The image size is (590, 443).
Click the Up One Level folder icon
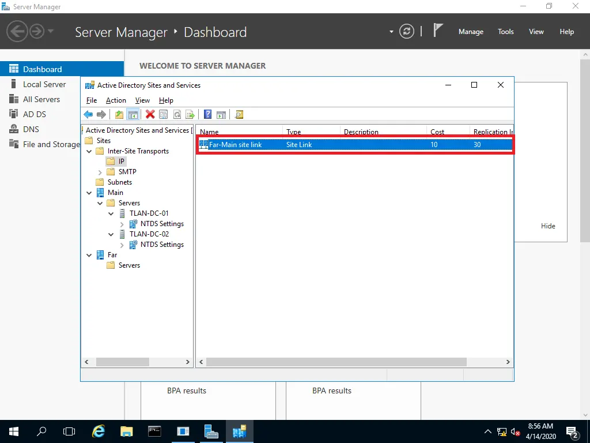tap(119, 115)
